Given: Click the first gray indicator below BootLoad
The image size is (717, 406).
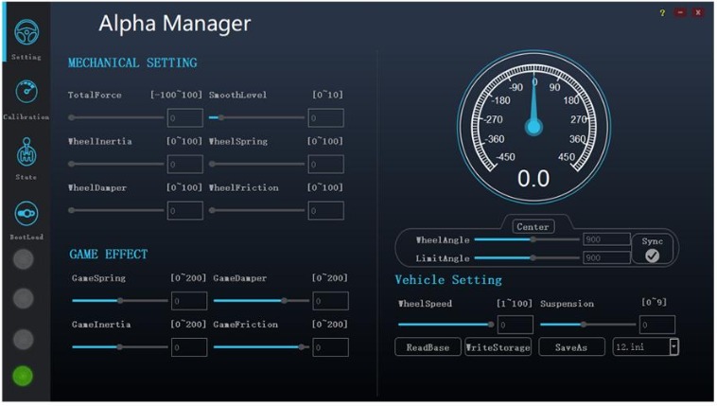Looking at the screenshot, I should [x=23, y=259].
